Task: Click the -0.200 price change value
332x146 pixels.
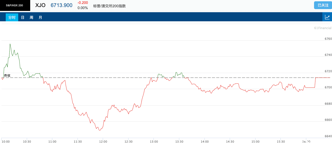Action: [x=83, y=3]
